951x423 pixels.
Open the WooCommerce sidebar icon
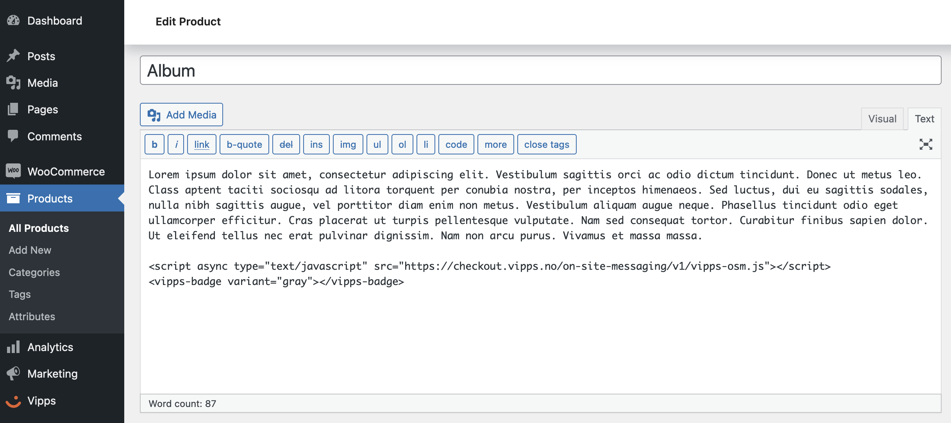(x=13, y=171)
